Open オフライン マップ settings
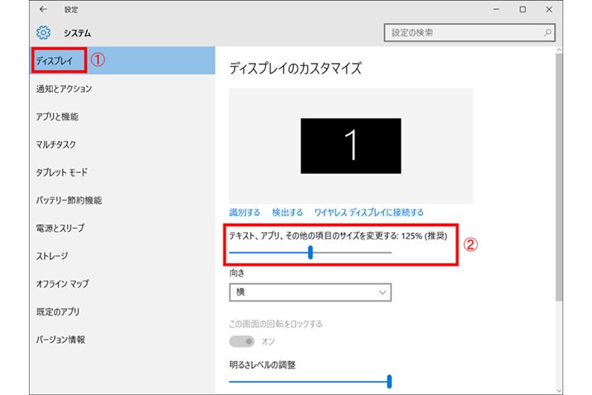This screenshot has width=592, height=395. [123, 284]
